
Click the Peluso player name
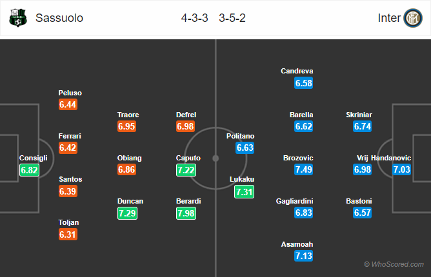(x=70, y=93)
